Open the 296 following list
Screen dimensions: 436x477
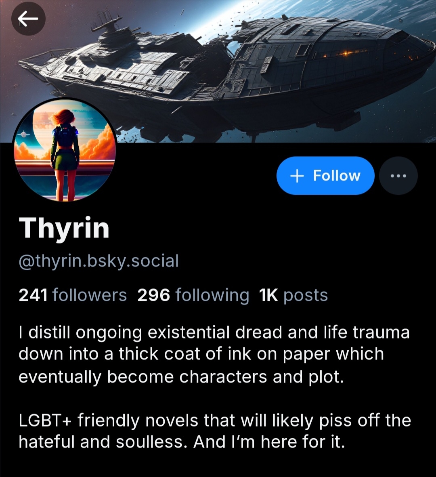[193, 295]
